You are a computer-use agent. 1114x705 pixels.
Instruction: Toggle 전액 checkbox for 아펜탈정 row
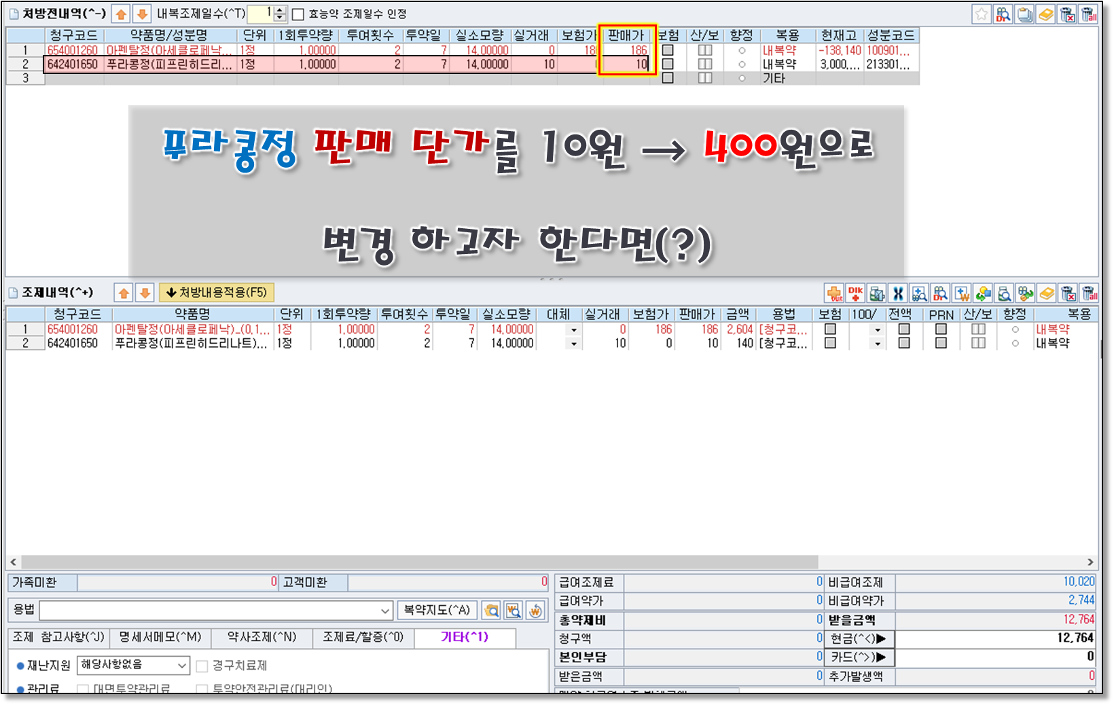point(903,329)
